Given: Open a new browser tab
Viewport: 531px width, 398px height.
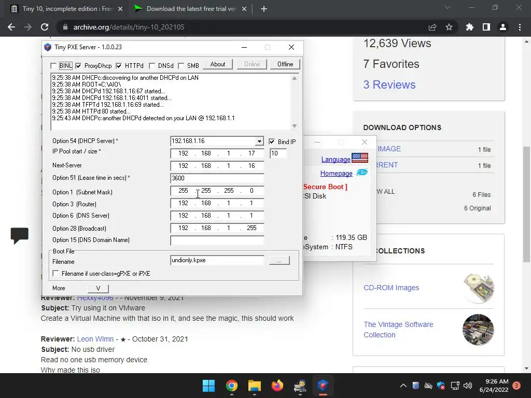Looking at the screenshot, I should pos(264,9).
